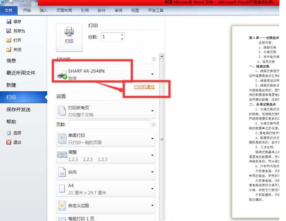Click the single-sided print icon
Image resolution: width=286 pixels, height=221 pixels.
pyautogui.click(x=62, y=139)
